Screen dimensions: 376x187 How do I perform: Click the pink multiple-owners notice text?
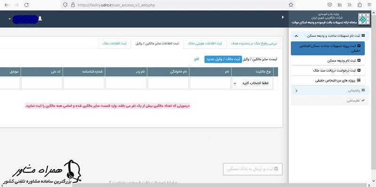(x=108, y=106)
